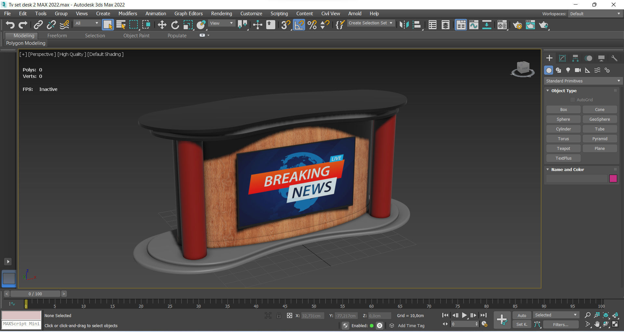
Task: Toggle the Percent Snap button
Action: point(312,25)
